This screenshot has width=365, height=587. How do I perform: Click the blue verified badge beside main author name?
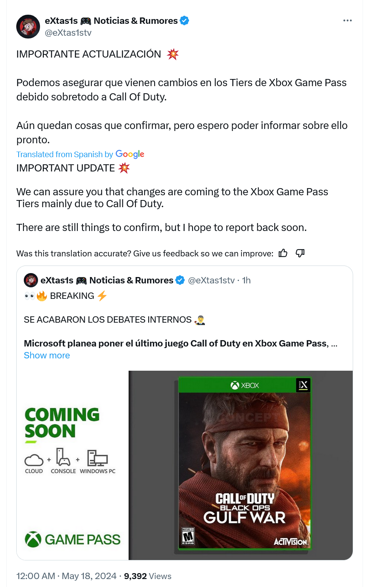pyautogui.click(x=184, y=21)
